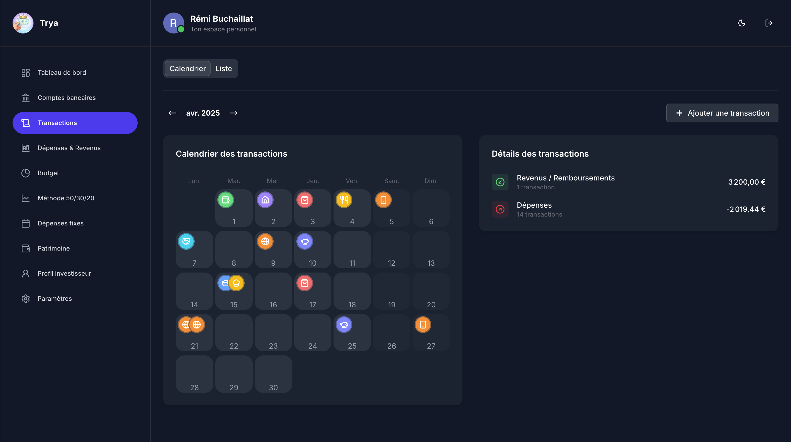Open Comptes bancaires in the sidebar
The image size is (791, 442).
66,98
